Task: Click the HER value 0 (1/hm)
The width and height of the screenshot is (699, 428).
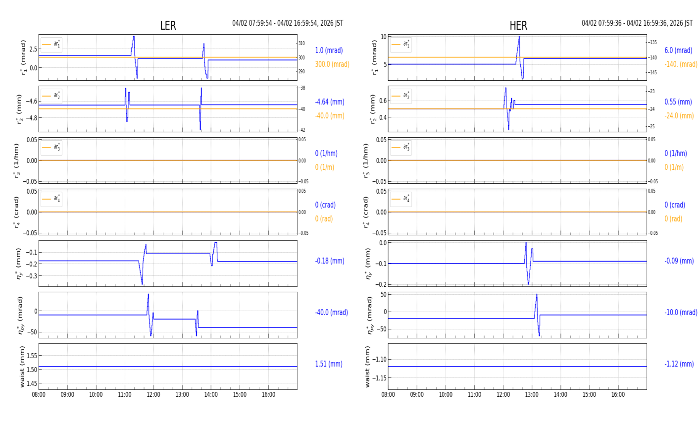Action: click(x=676, y=154)
